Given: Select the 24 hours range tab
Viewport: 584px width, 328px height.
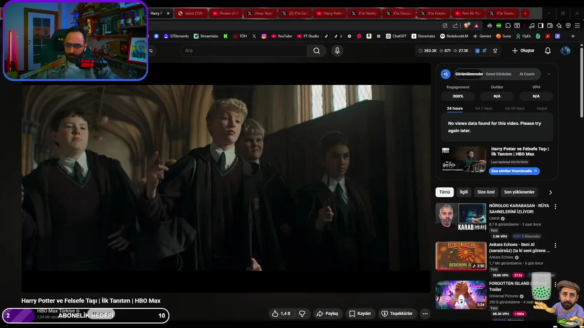Looking at the screenshot, I should point(454,108).
